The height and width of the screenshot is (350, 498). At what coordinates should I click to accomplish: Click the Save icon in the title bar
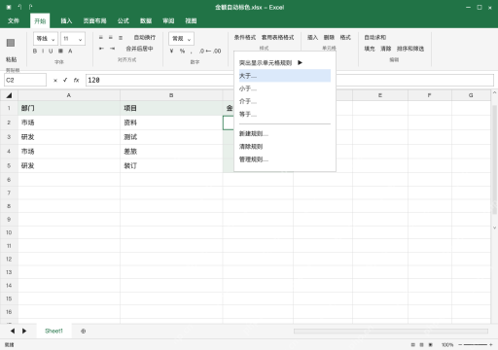[x=9, y=7]
